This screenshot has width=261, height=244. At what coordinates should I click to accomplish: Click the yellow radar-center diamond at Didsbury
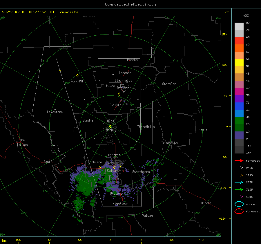(110, 126)
